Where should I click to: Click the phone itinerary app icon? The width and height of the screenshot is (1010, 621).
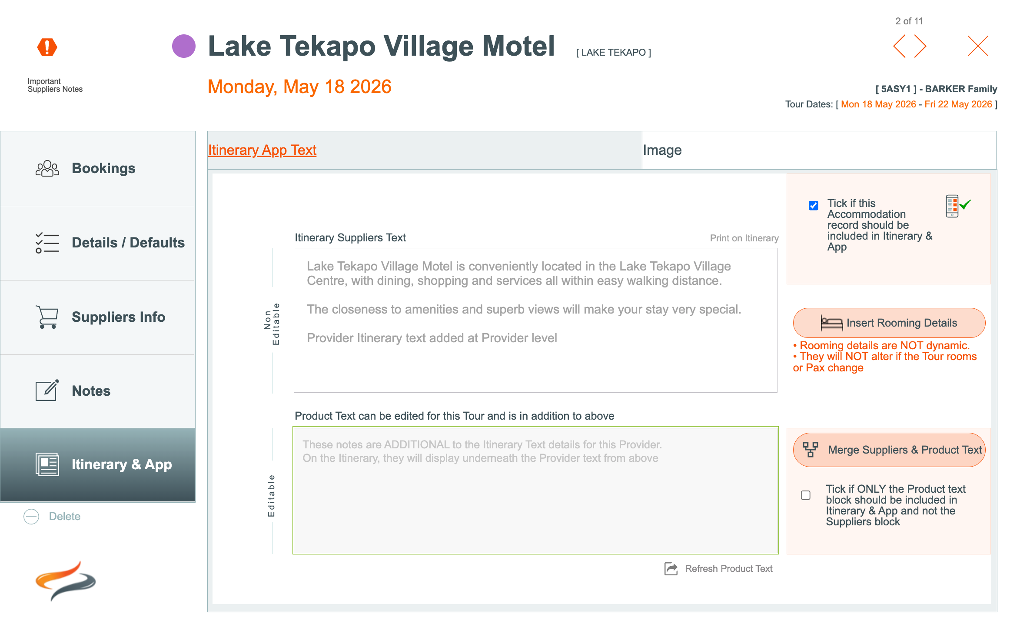pos(952,206)
